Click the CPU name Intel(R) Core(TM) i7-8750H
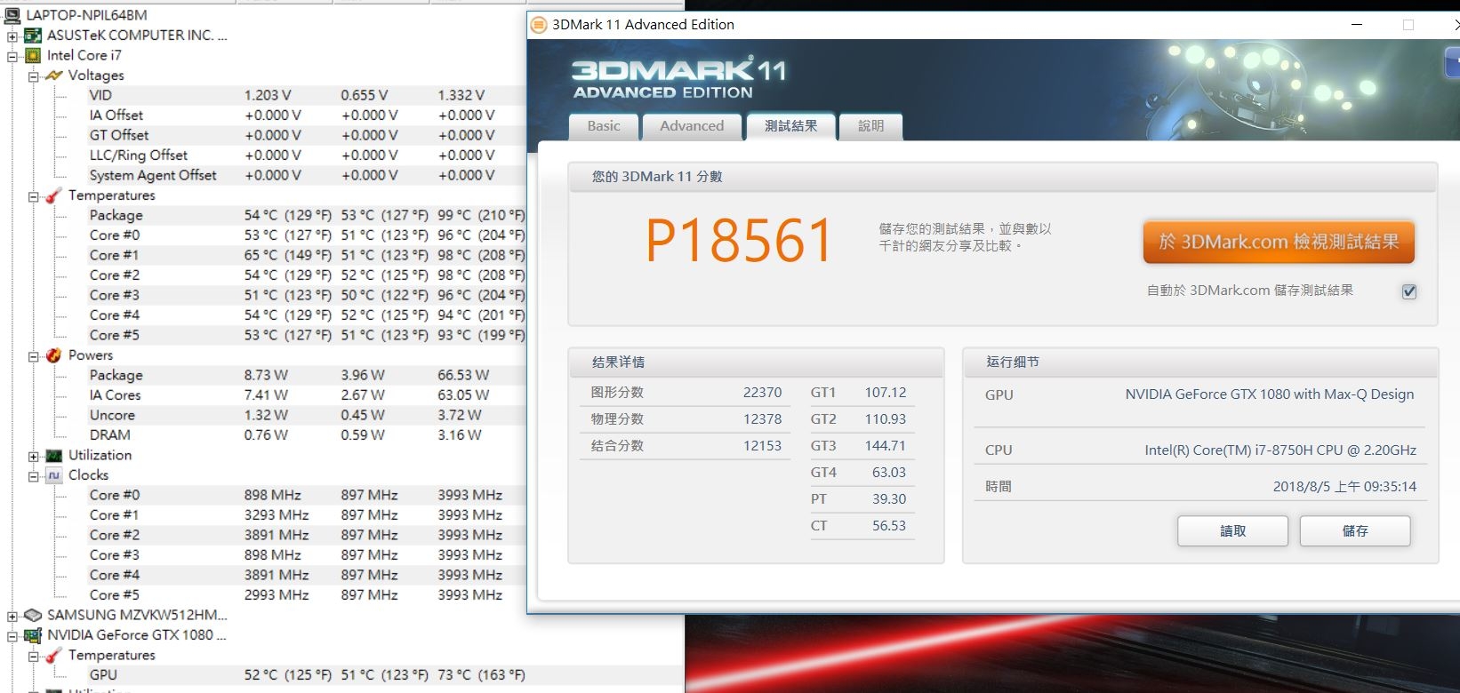The height and width of the screenshot is (693, 1460). coord(1280,450)
